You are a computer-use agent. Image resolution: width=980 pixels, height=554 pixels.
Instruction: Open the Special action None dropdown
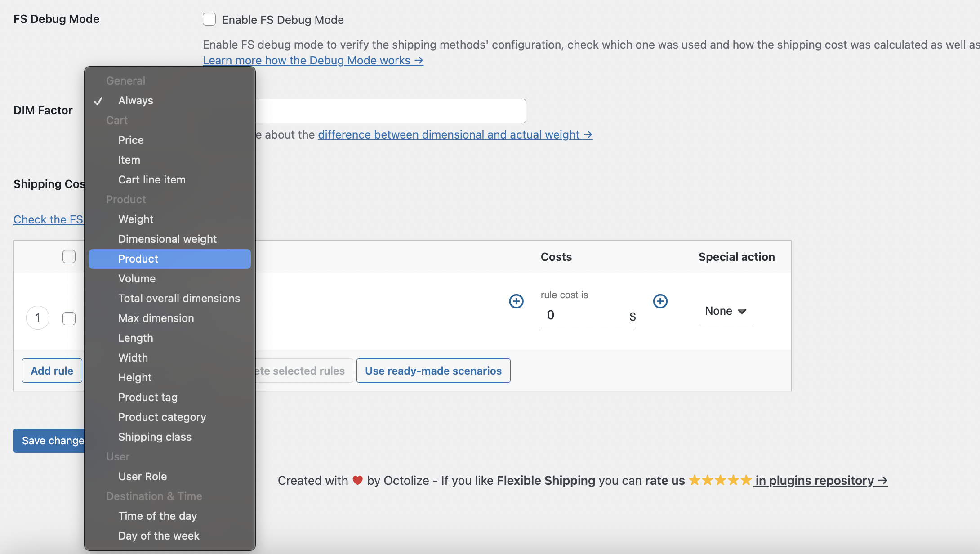(724, 311)
